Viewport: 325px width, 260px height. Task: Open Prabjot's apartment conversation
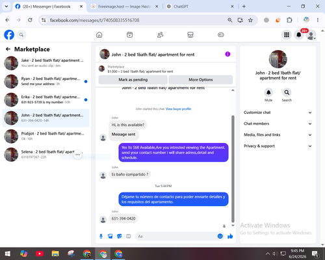click(x=45, y=136)
